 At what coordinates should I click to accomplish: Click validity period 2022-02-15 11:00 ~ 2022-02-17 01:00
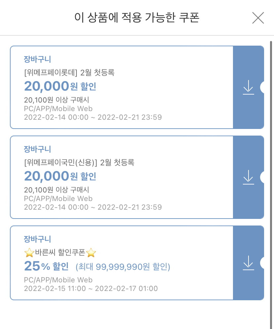pos(91,289)
